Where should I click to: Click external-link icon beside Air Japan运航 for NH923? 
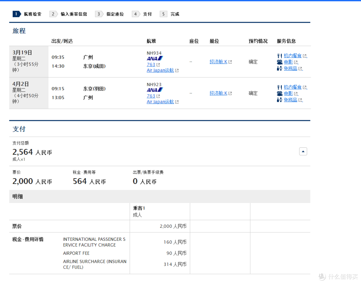(x=177, y=102)
